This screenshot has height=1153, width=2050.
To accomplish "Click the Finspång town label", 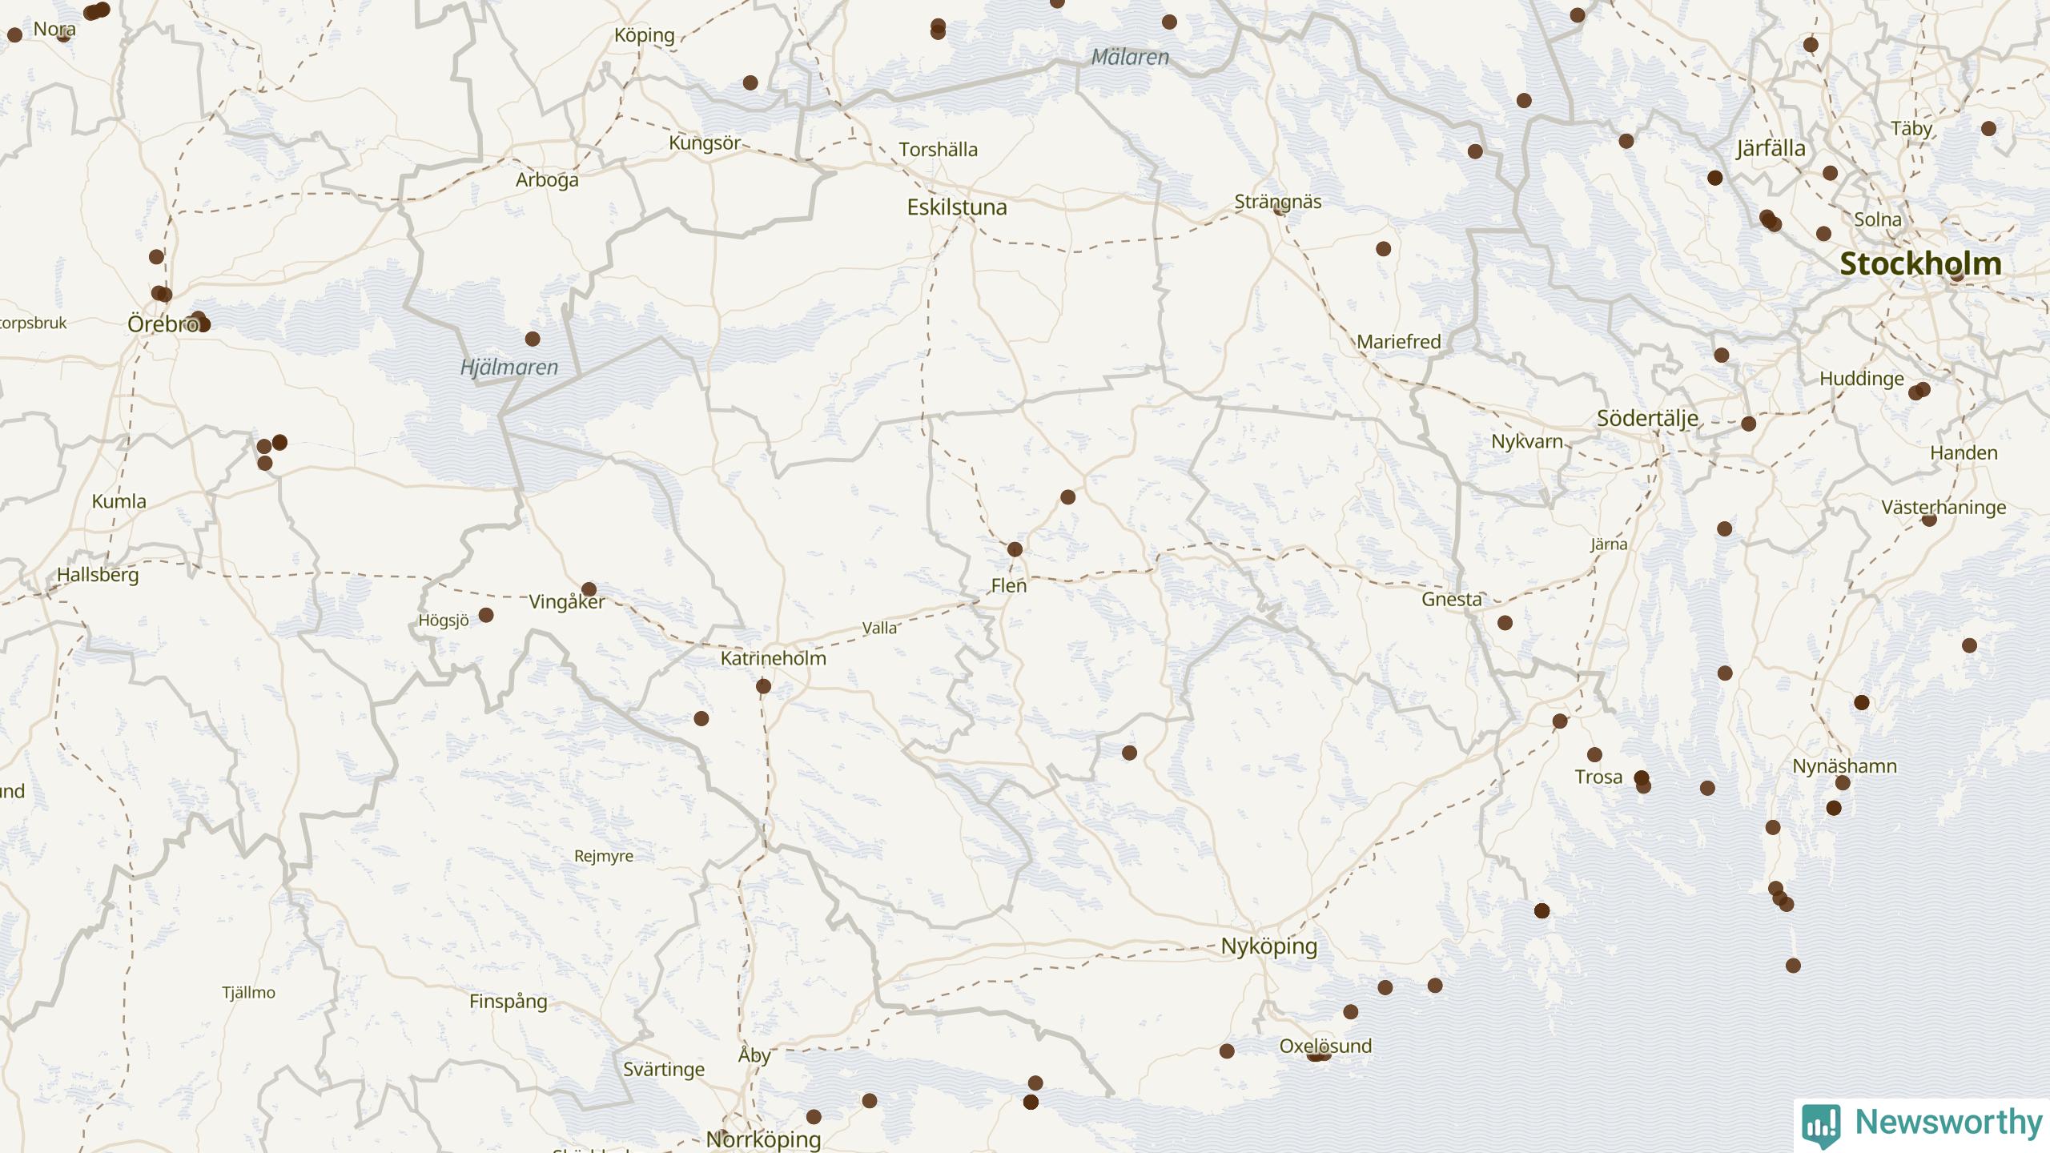I will point(508,1002).
